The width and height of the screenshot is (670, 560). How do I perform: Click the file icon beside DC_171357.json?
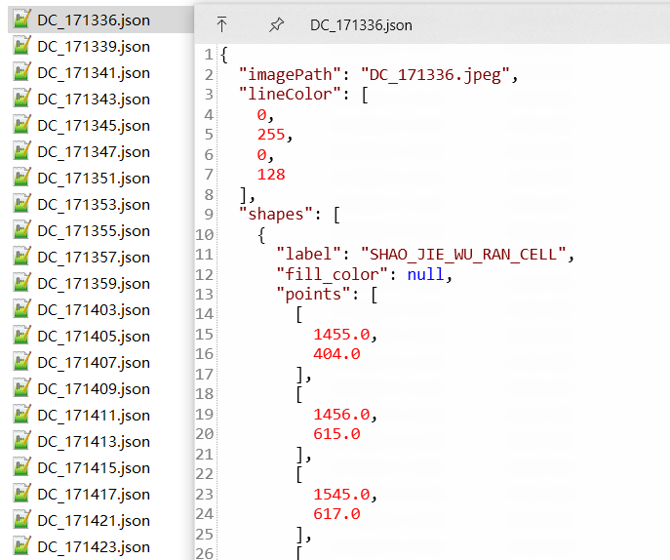tap(21, 257)
